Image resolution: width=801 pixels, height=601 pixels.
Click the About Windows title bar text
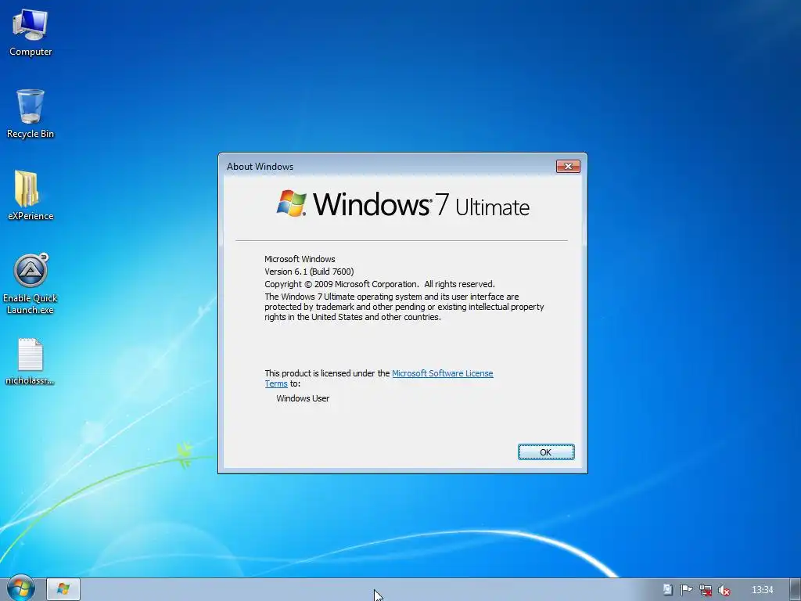pos(260,167)
